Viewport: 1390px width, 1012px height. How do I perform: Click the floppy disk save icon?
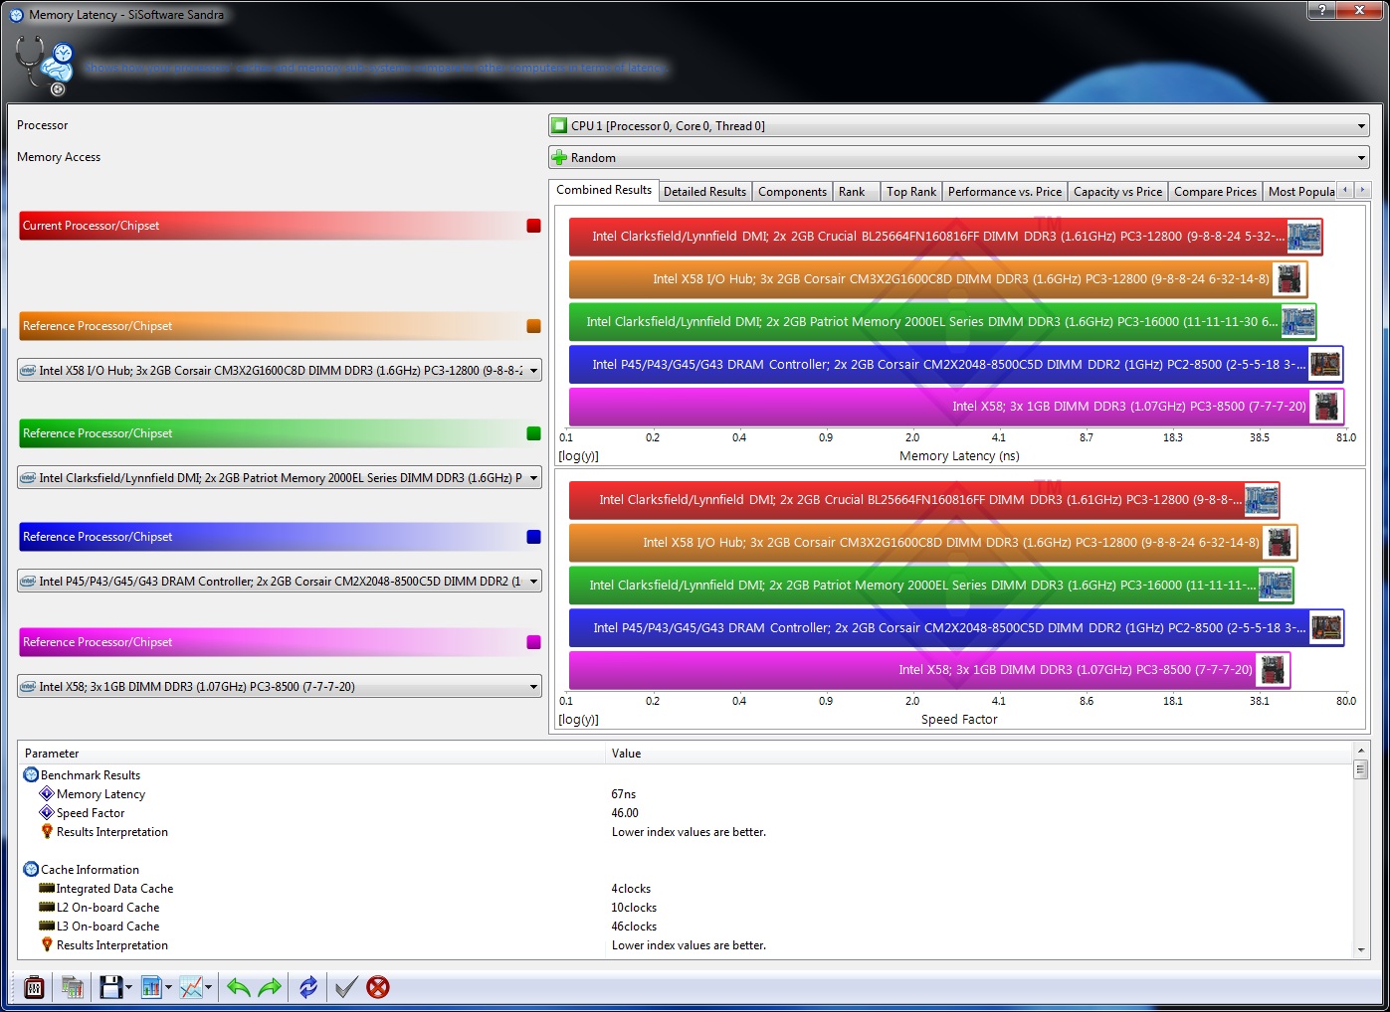[x=110, y=987]
